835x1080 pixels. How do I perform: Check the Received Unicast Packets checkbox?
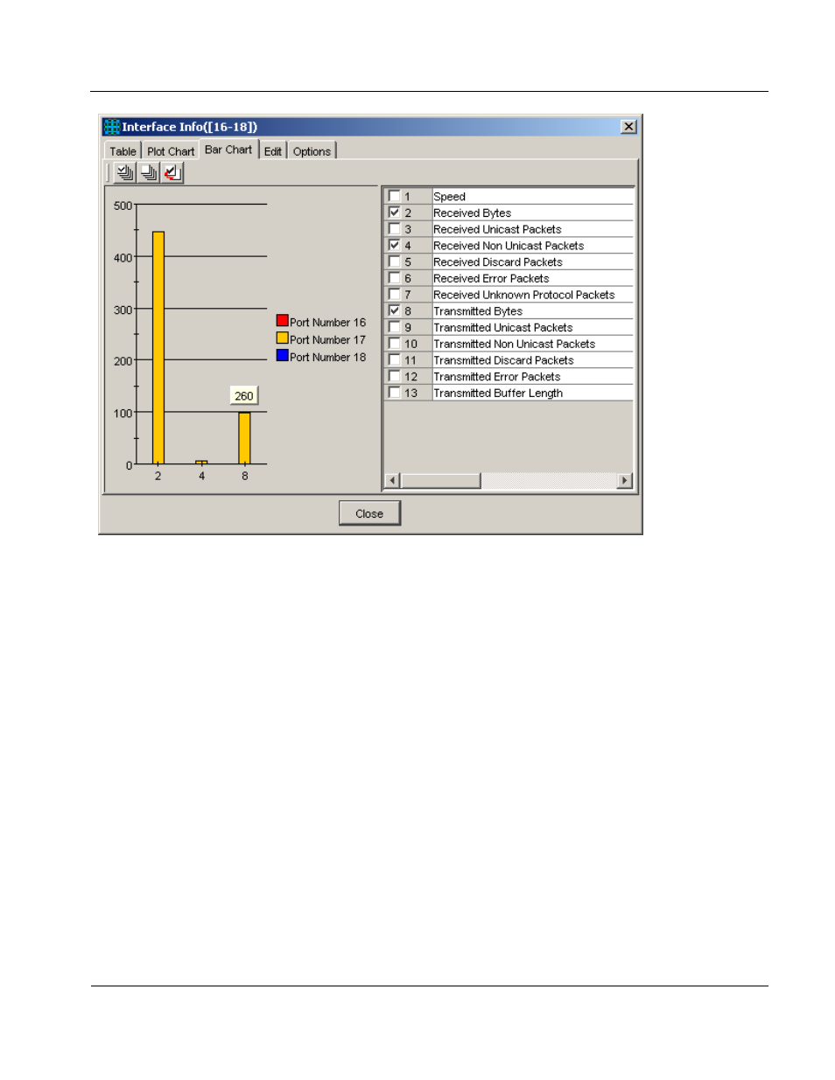[395, 229]
